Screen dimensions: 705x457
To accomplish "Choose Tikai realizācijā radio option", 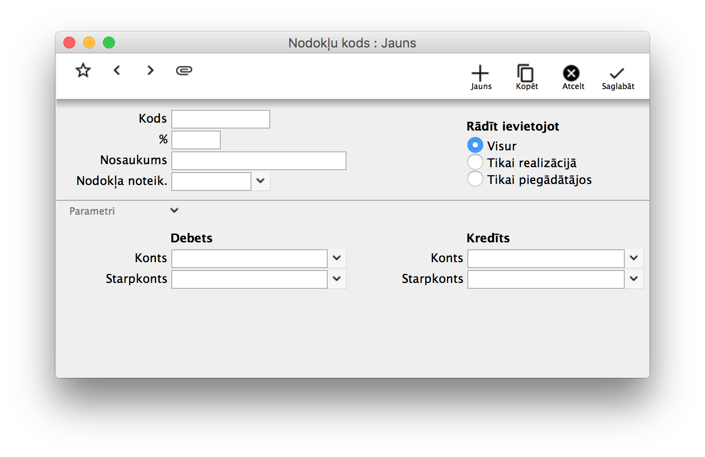I will (475, 162).
